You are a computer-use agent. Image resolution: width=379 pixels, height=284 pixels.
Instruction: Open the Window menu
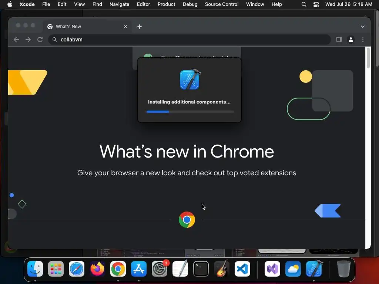pyautogui.click(x=255, y=4)
